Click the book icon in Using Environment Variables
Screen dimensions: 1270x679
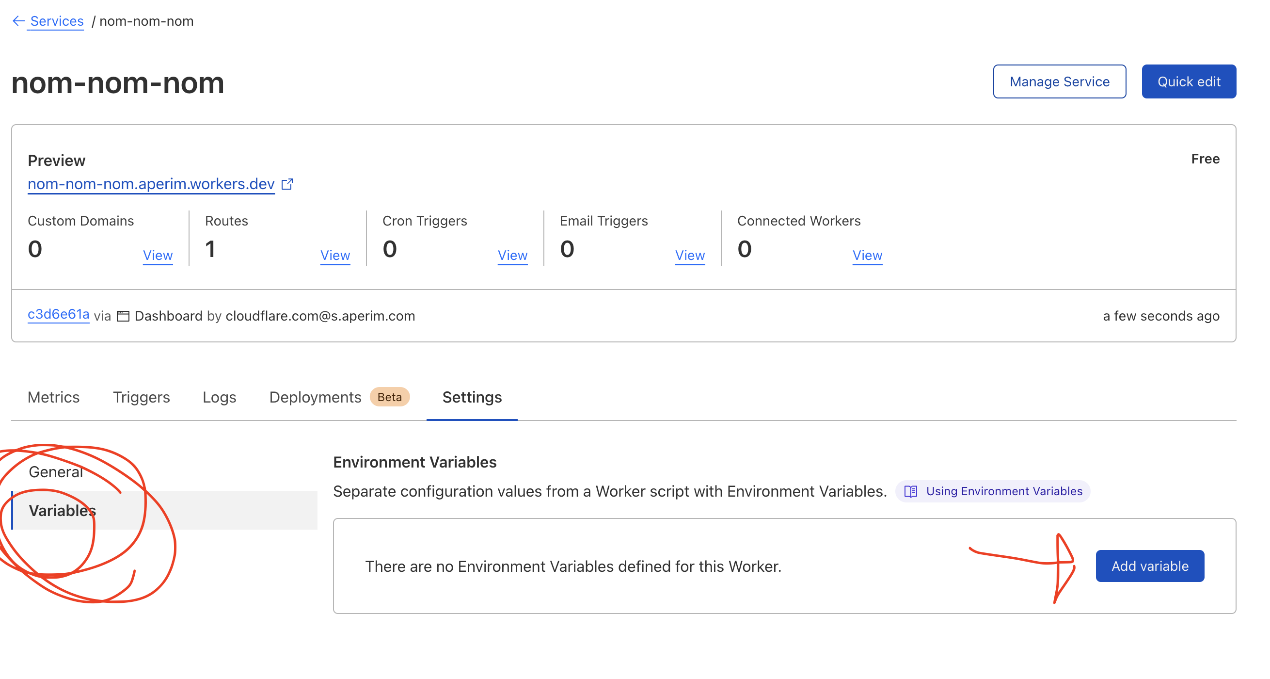911,491
